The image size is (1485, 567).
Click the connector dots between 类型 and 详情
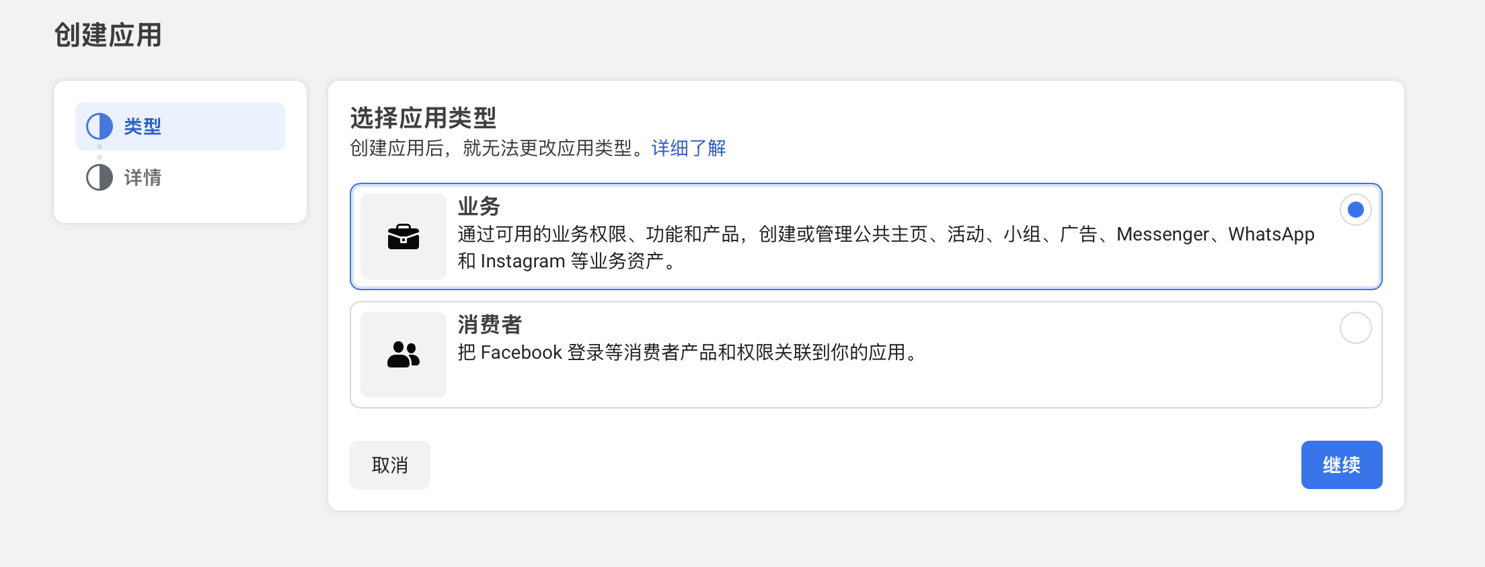100,152
